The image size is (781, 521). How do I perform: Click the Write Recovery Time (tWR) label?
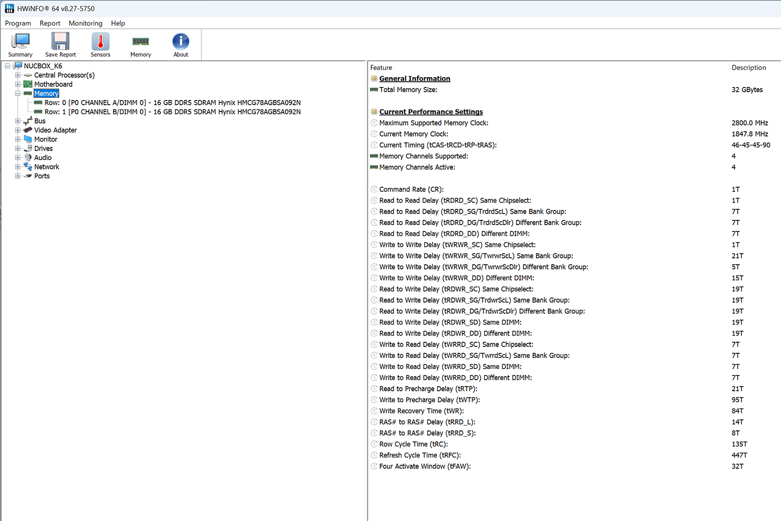coord(422,411)
